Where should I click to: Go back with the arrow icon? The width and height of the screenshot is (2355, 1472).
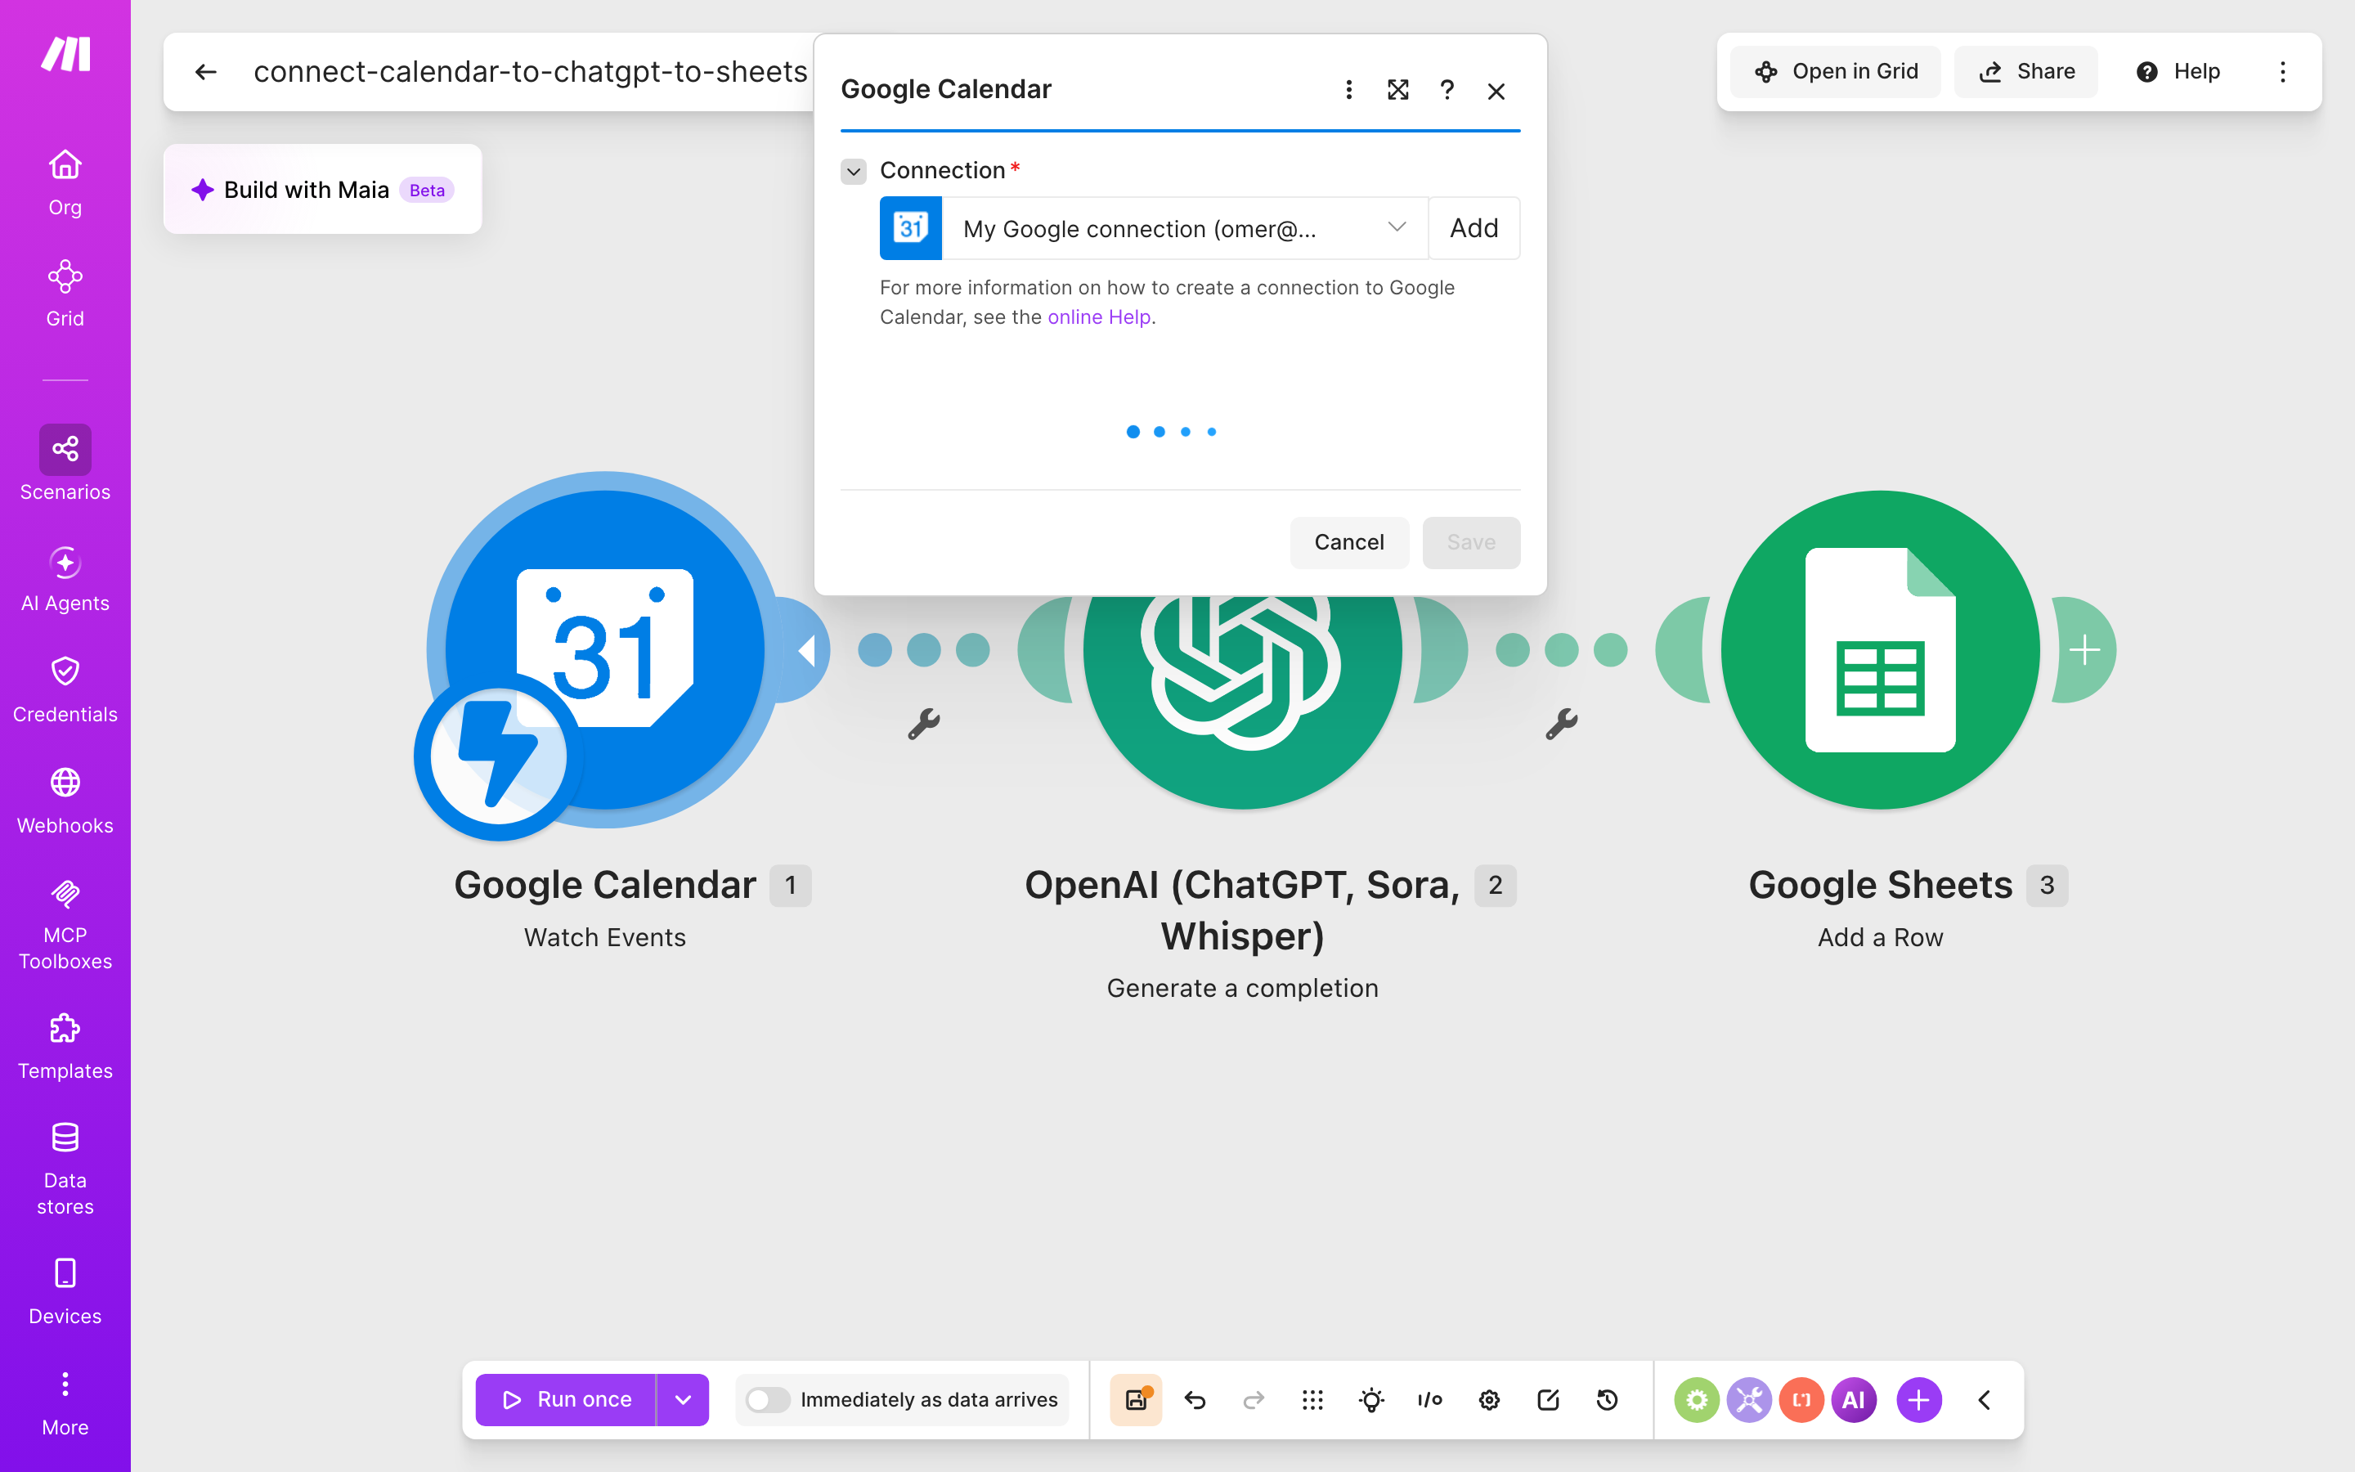point(205,72)
